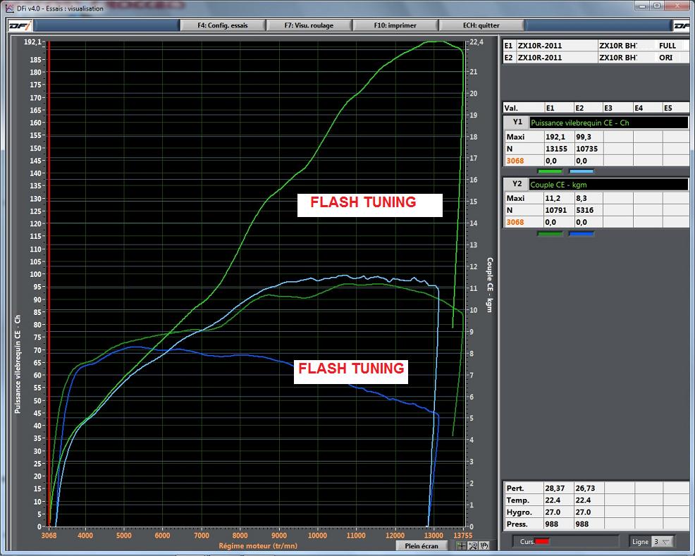This screenshot has height=556, width=695.
Task: Click the light blue E2 power swatch
Action: (x=581, y=171)
